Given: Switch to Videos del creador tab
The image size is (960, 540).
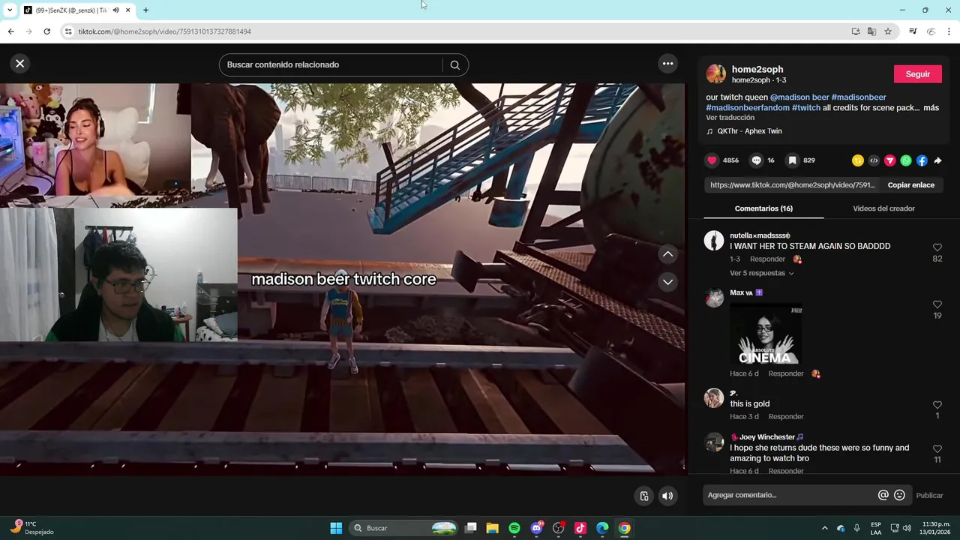Looking at the screenshot, I should click(883, 208).
